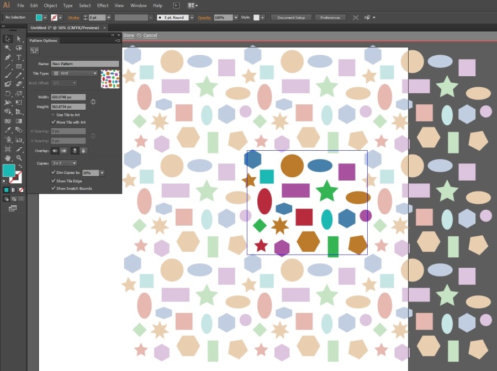Viewport: 497px width, 371px height.
Task: Expand the 5 pt. Round brush dropdown
Action: coord(192,18)
